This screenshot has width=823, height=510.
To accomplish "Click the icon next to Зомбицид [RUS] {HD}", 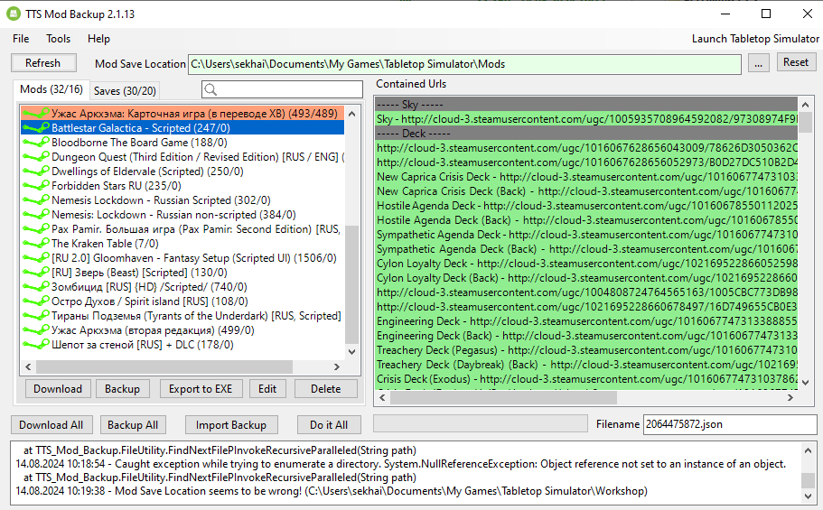I will click(x=36, y=287).
